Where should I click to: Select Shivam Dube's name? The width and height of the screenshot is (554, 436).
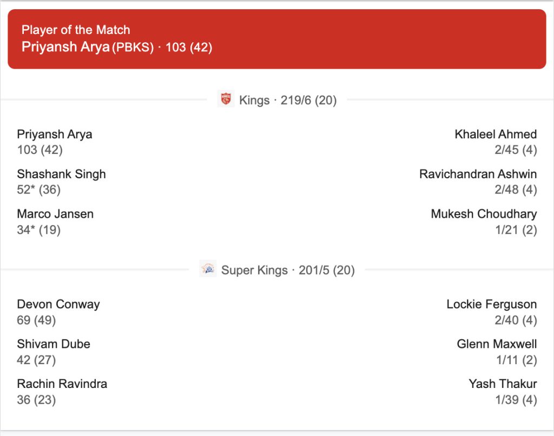click(54, 344)
